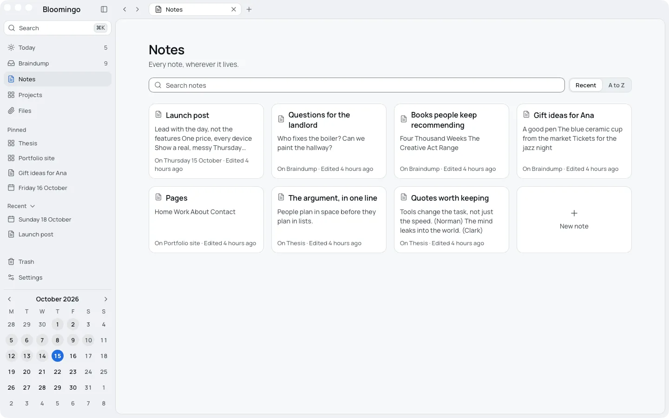Open recent Launch post note in sidebar
The width and height of the screenshot is (669, 418).
(58, 234)
